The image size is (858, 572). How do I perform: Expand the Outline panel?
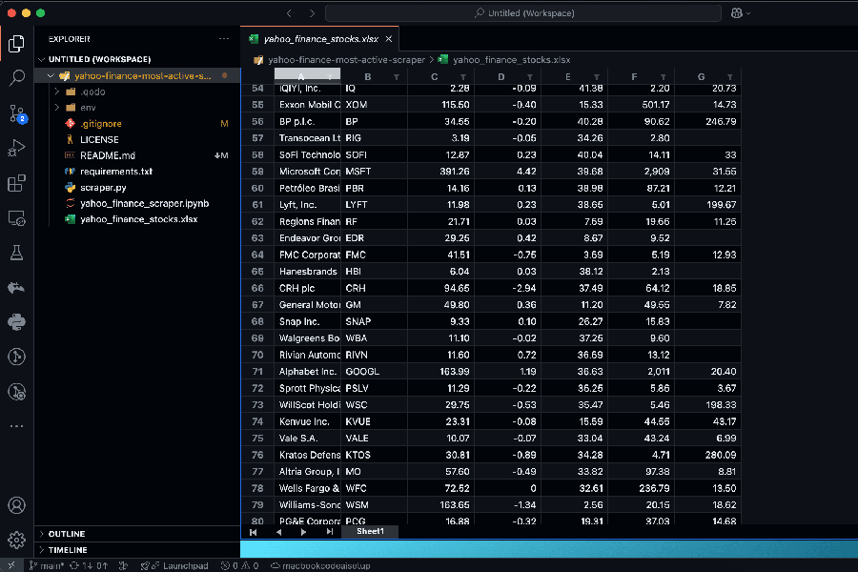[x=42, y=534]
